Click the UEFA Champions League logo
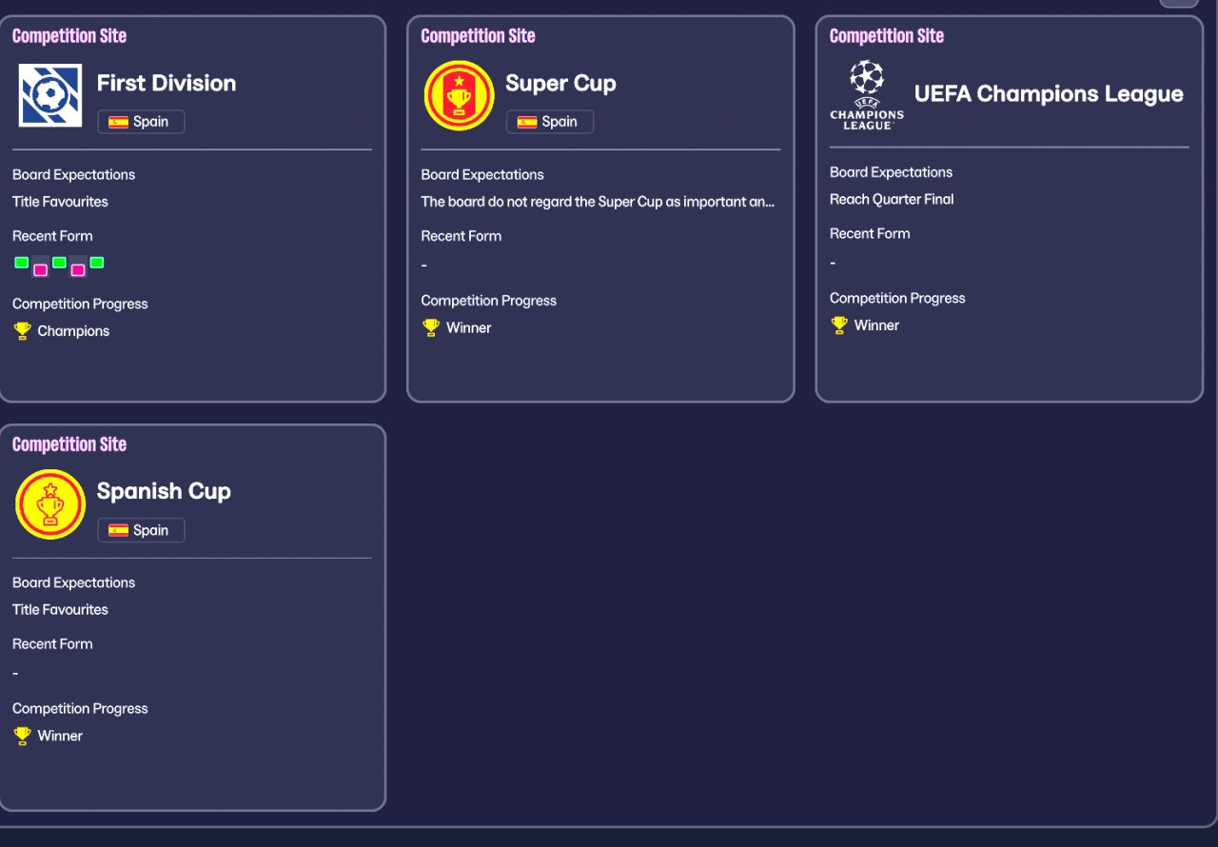 (x=866, y=94)
